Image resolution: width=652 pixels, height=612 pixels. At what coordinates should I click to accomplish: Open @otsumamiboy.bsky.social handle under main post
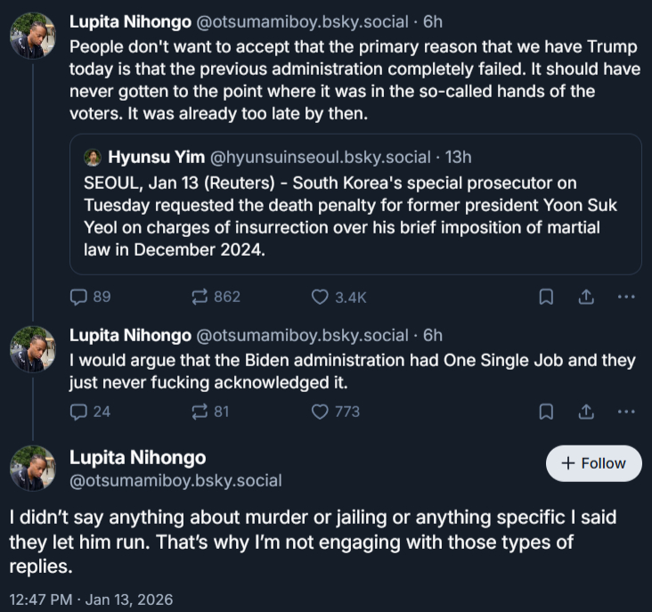pyautogui.click(x=175, y=481)
